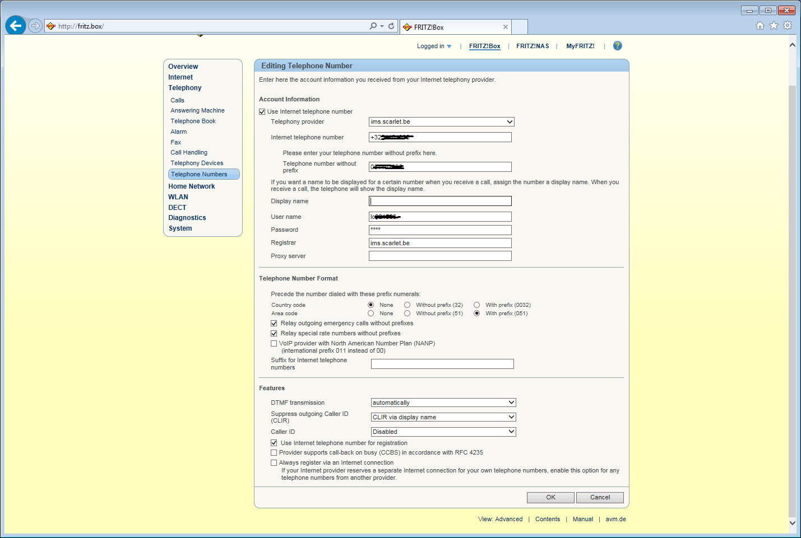Click the browser home icon
Image resolution: width=801 pixels, height=538 pixels.
[x=760, y=25]
